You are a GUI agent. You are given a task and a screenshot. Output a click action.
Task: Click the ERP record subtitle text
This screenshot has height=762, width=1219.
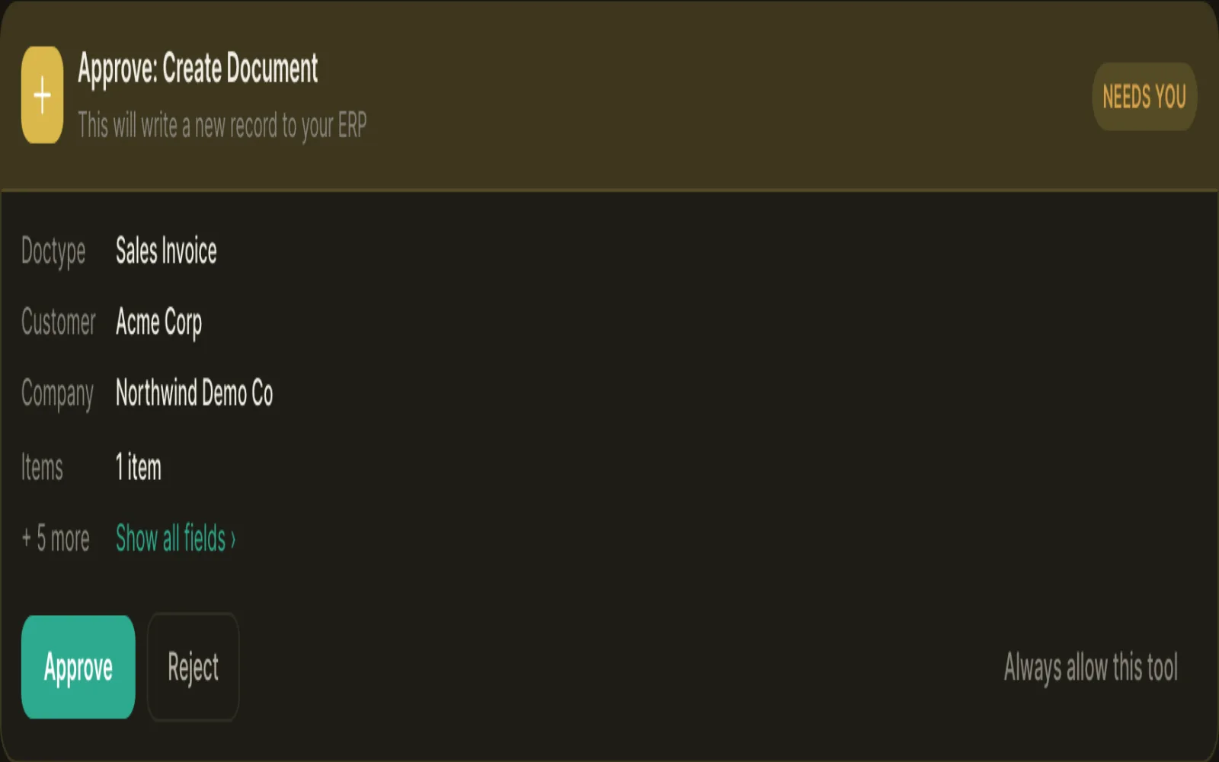tap(222, 126)
